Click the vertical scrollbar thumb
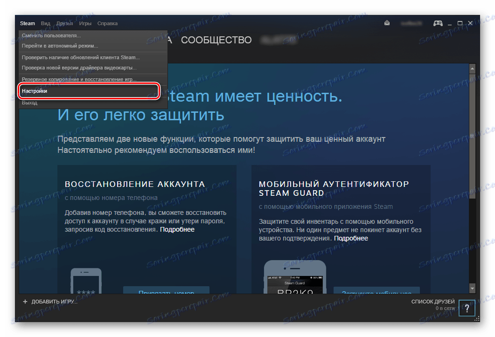This screenshot has width=495, height=337. [x=472, y=136]
